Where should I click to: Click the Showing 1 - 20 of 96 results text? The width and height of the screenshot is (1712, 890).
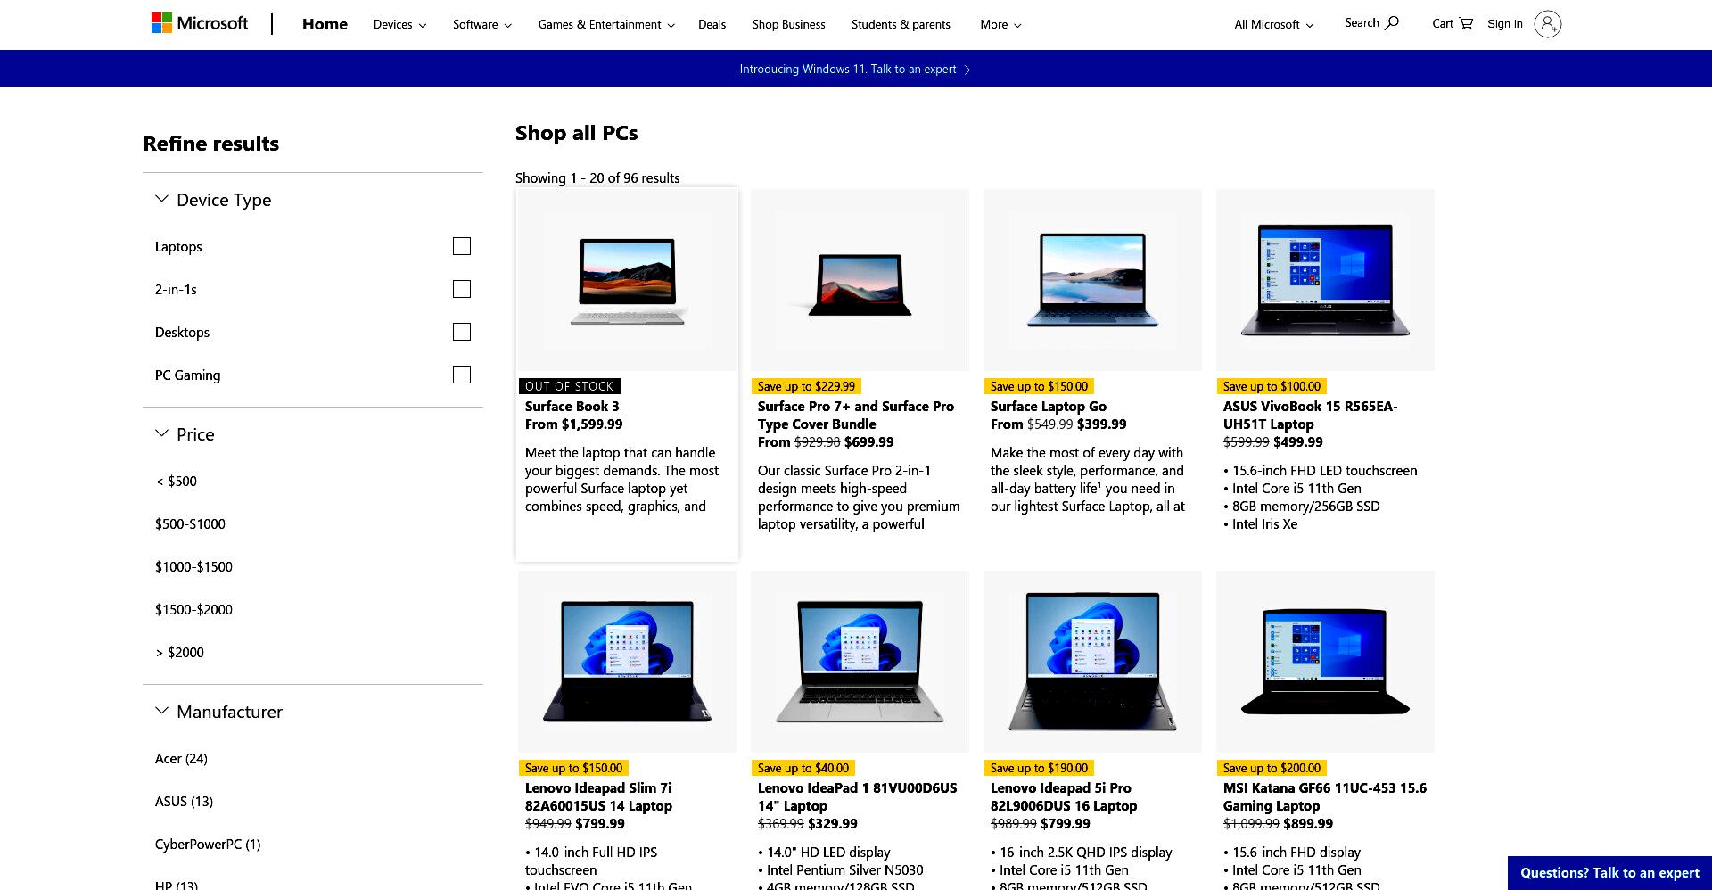click(x=597, y=177)
